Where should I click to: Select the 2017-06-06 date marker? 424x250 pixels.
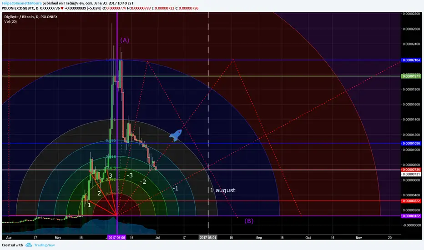point(117,238)
